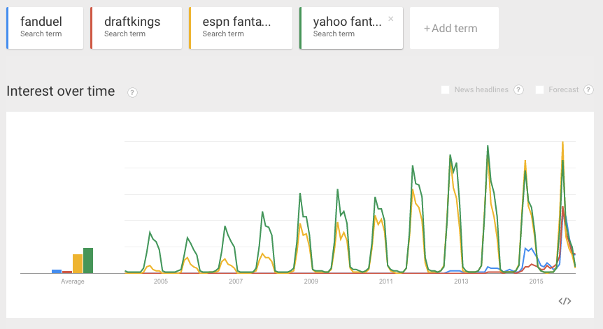Enable the News headlines checkbox
Screen dimensions: 603x329
pos(446,90)
